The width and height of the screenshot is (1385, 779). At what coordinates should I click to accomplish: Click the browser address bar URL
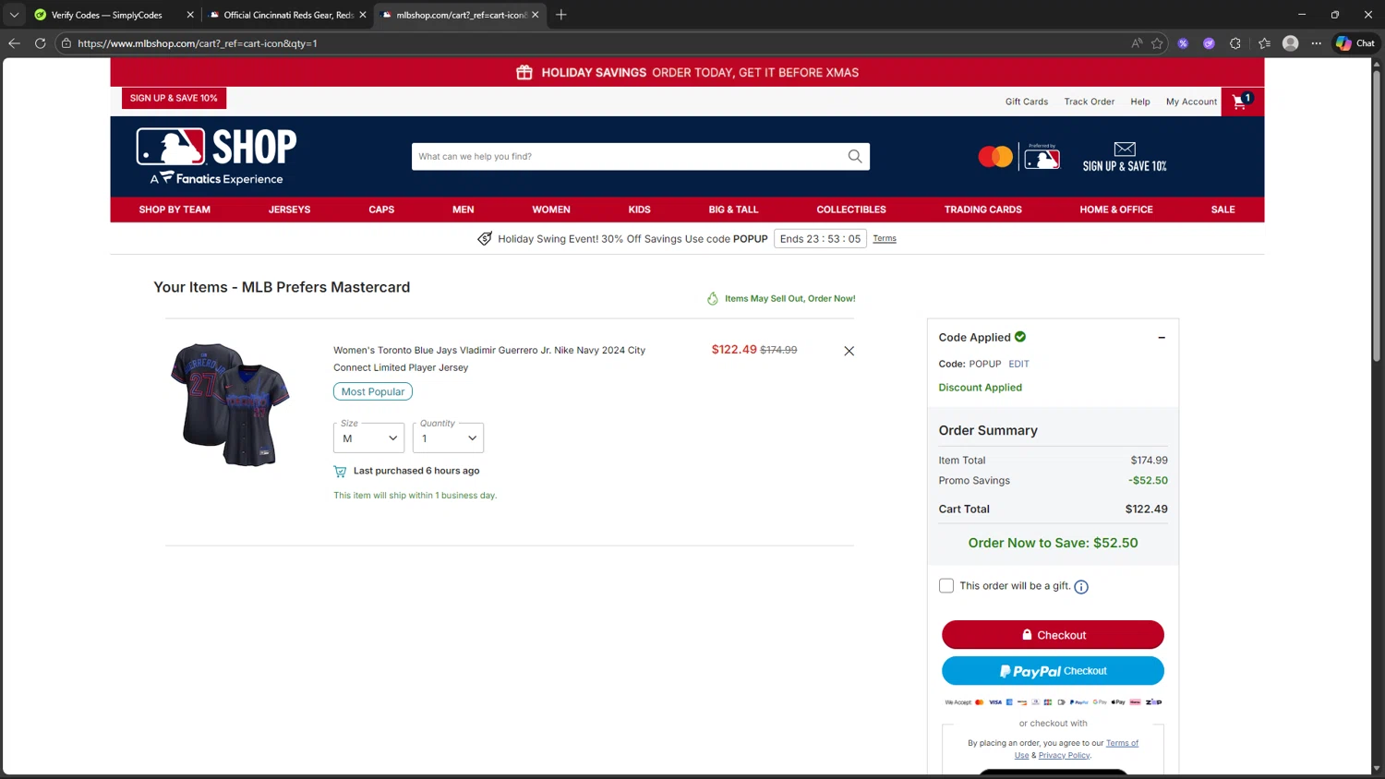coord(197,43)
